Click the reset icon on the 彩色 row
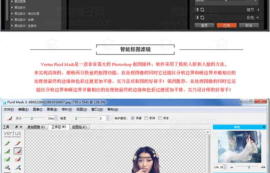 (x=202, y=17)
